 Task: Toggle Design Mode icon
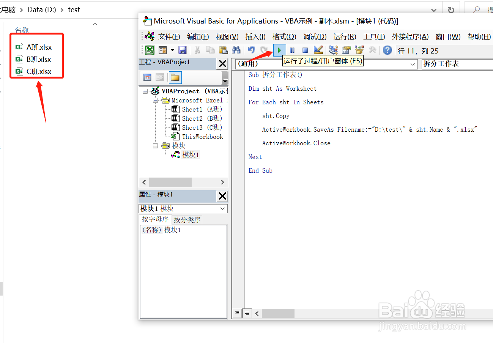[318, 50]
